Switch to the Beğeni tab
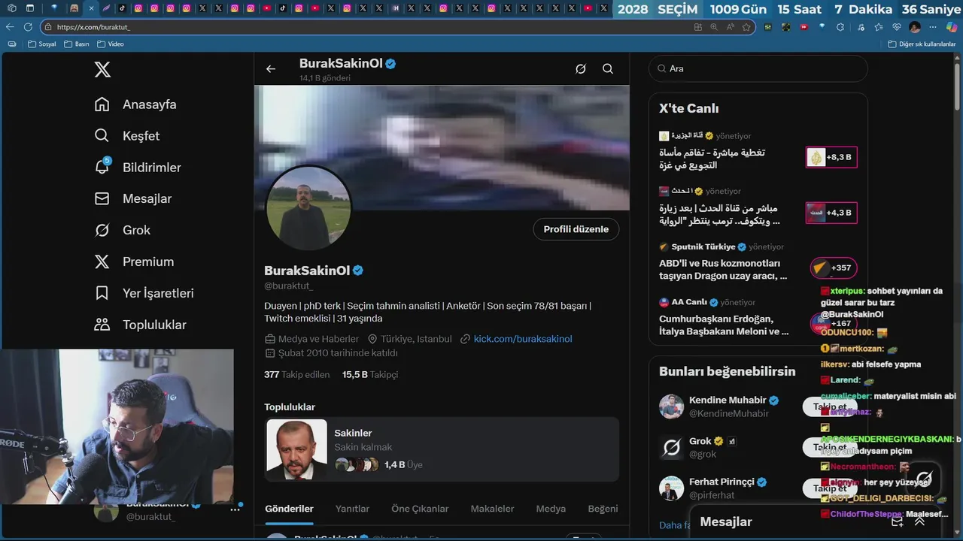This screenshot has height=541, width=963. tap(603, 509)
